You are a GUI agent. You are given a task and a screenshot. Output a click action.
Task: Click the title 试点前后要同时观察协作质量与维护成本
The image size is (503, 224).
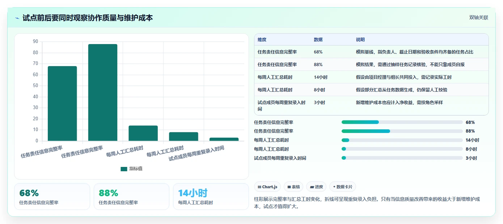[88, 18]
